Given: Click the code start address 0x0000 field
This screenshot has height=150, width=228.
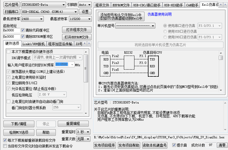Looking at the screenshot, I should click(x=11, y=30).
